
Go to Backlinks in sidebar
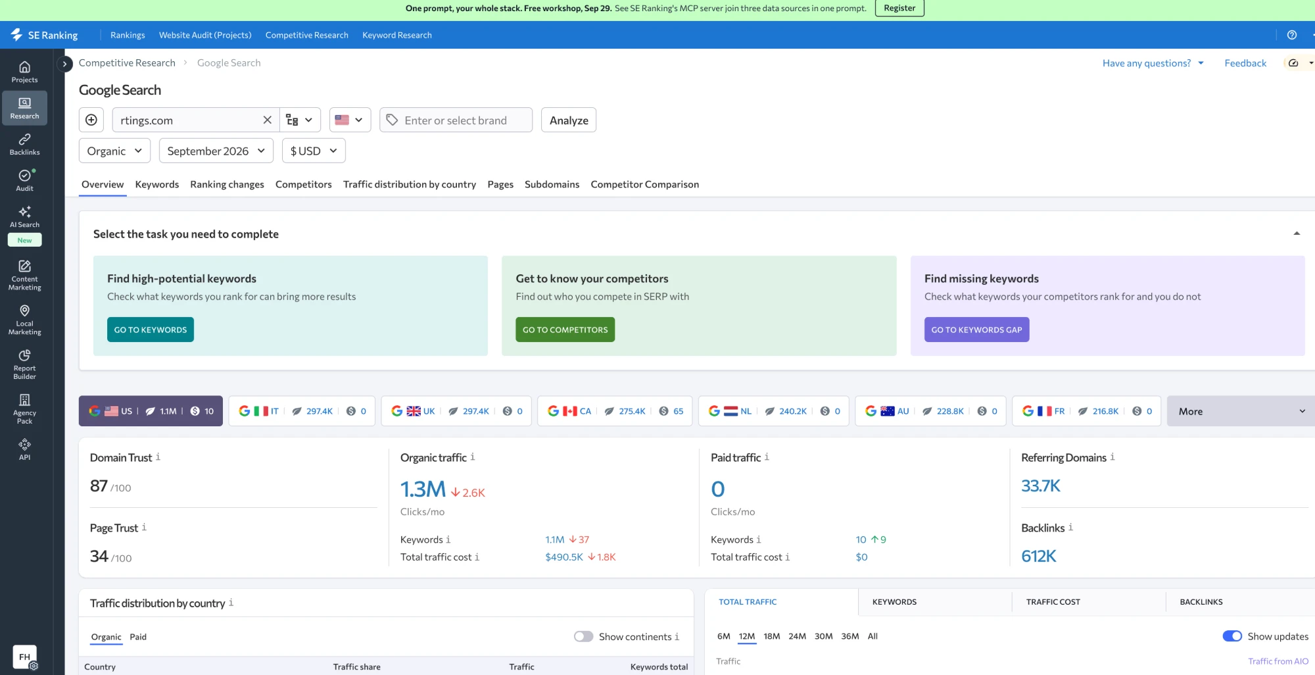pos(24,144)
